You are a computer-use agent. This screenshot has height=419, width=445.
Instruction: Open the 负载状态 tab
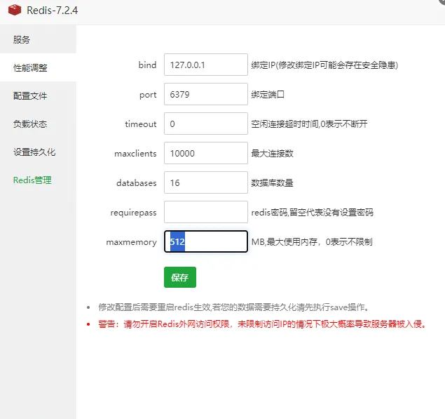click(x=31, y=124)
